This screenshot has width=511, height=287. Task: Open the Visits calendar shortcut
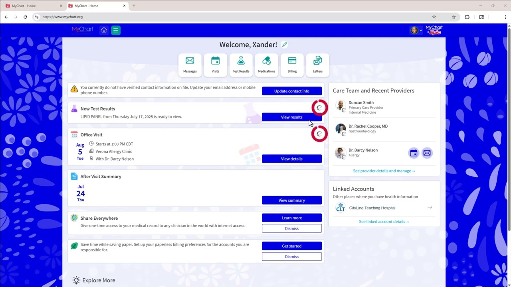pos(216,65)
